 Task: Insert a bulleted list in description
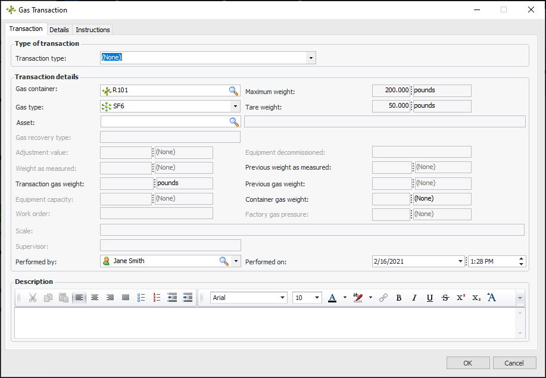(x=141, y=298)
